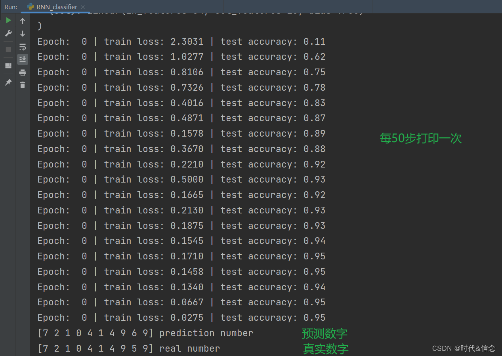Click line with train loss 0.1340
Viewport: 502px width, 356px height.
[181, 287]
